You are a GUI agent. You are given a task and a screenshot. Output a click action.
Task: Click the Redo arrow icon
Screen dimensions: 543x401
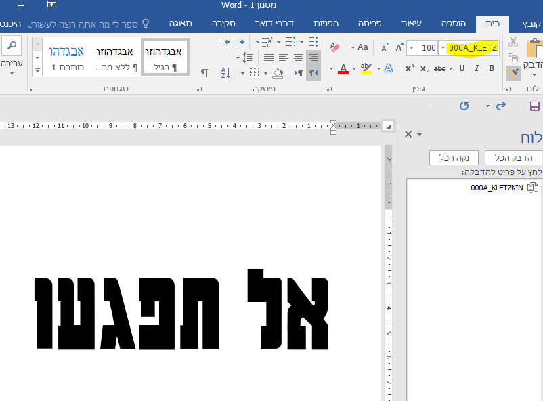point(464,106)
